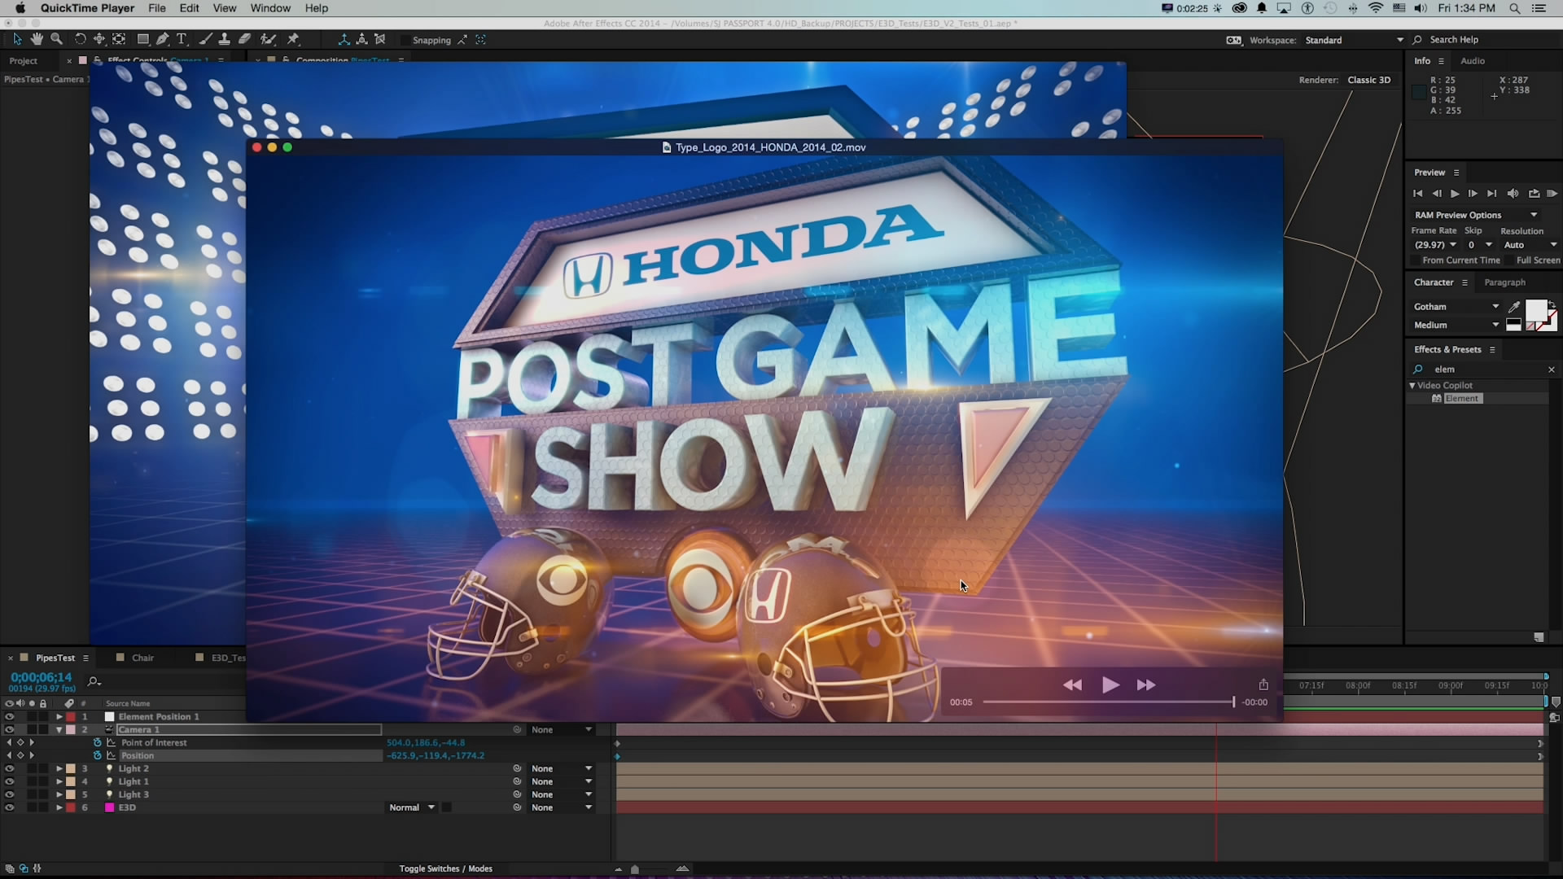1563x879 pixels.
Task: Choose Local Axis mode icon
Action: (344, 39)
